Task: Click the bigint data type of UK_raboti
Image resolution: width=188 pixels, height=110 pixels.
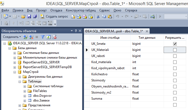Action: click(136, 56)
